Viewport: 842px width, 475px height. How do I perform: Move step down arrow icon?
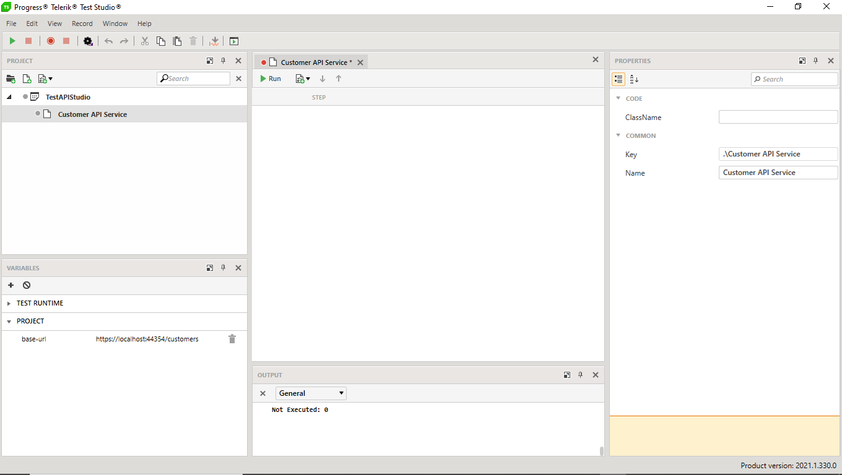pyautogui.click(x=323, y=79)
